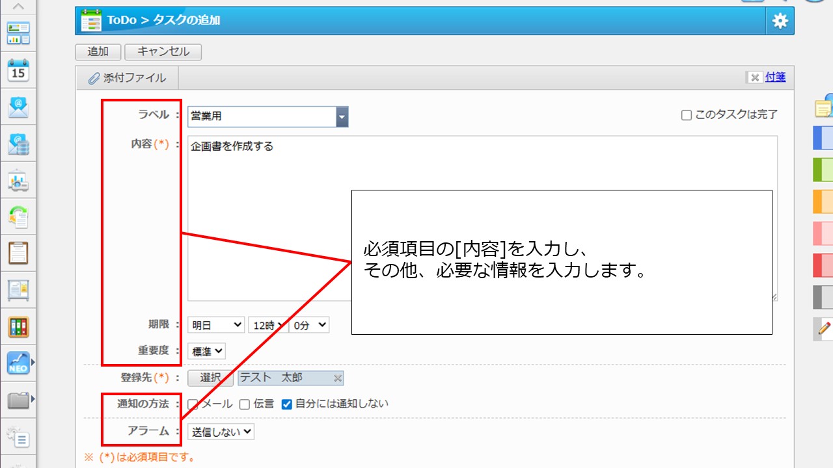Open the gear with list icon in sidebar
The height and width of the screenshot is (468, 833).
(x=18, y=436)
